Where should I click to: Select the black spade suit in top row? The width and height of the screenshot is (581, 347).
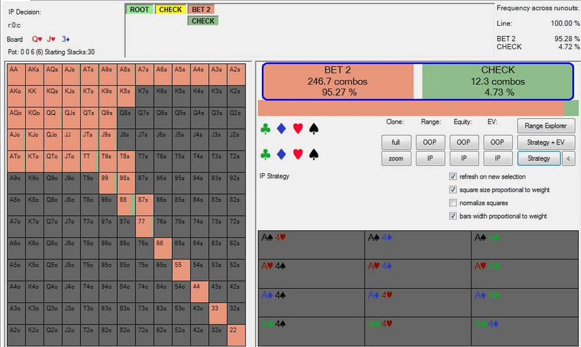click(x=314, y=129)
